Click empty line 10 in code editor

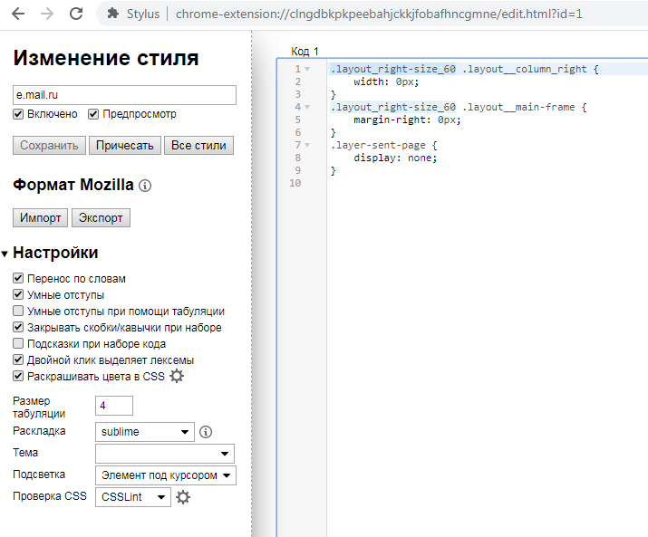tap(488, 183)
